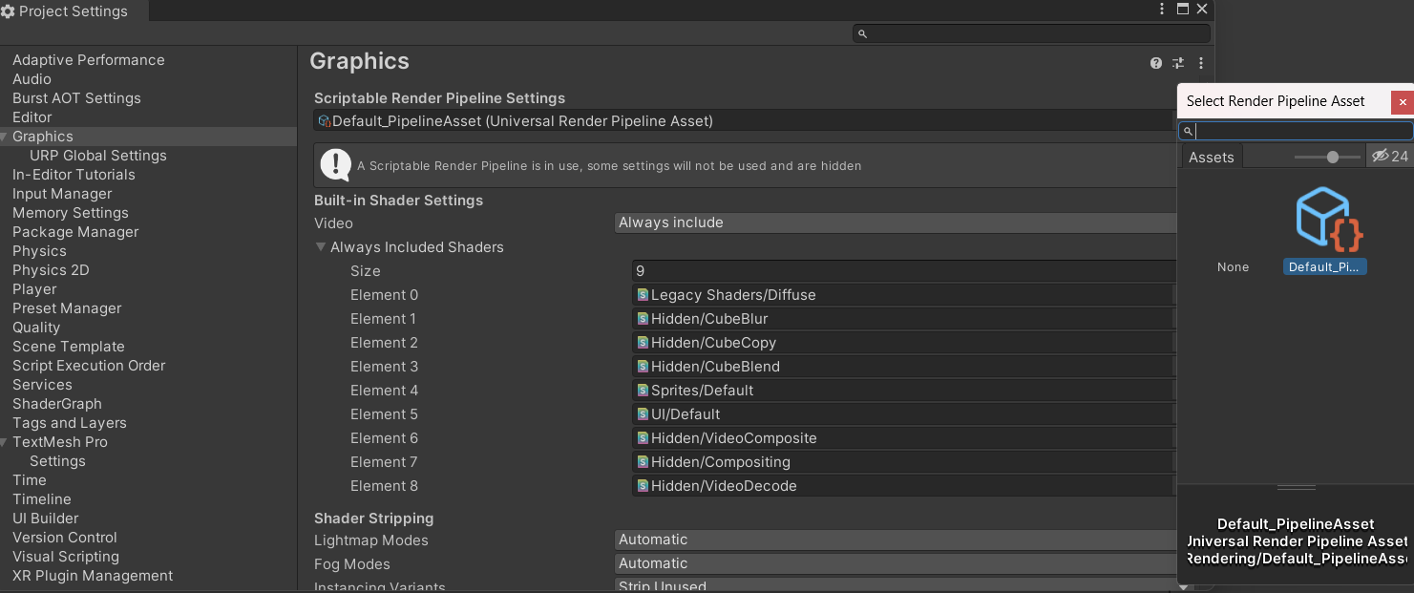The image size is (1414, 593).
Task: Click the Default_PipelineAsset cube thumbnail
Action: pos(1325,220)
